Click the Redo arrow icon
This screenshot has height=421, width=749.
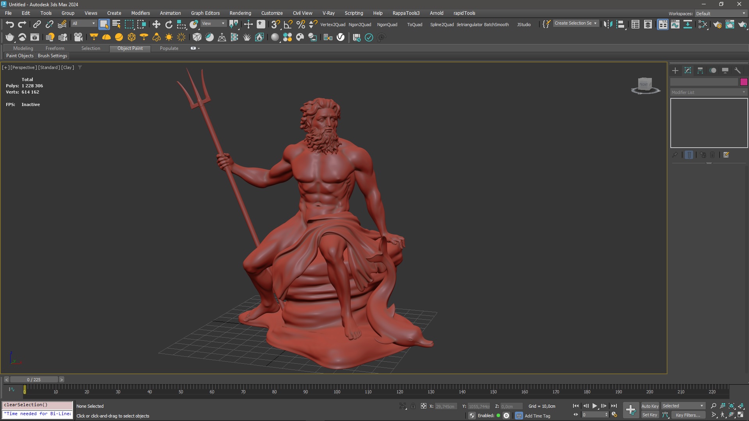(x=22, y=24)
